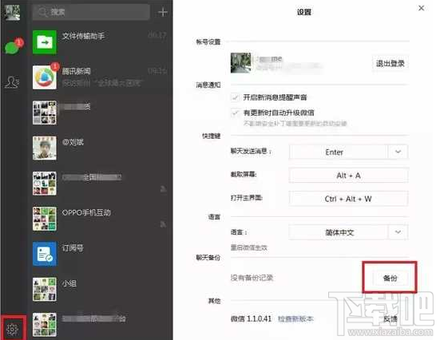Toggle 有更新时自动升级微信 checkbox

tap(235, 113)
